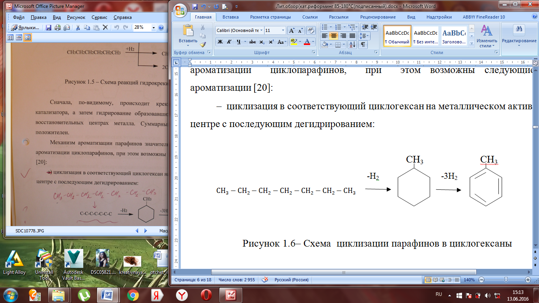Viewport: 539px width, 303px height.
Task: Toggle Bold (Ж) formatting
Action: [x=220, y=42]
